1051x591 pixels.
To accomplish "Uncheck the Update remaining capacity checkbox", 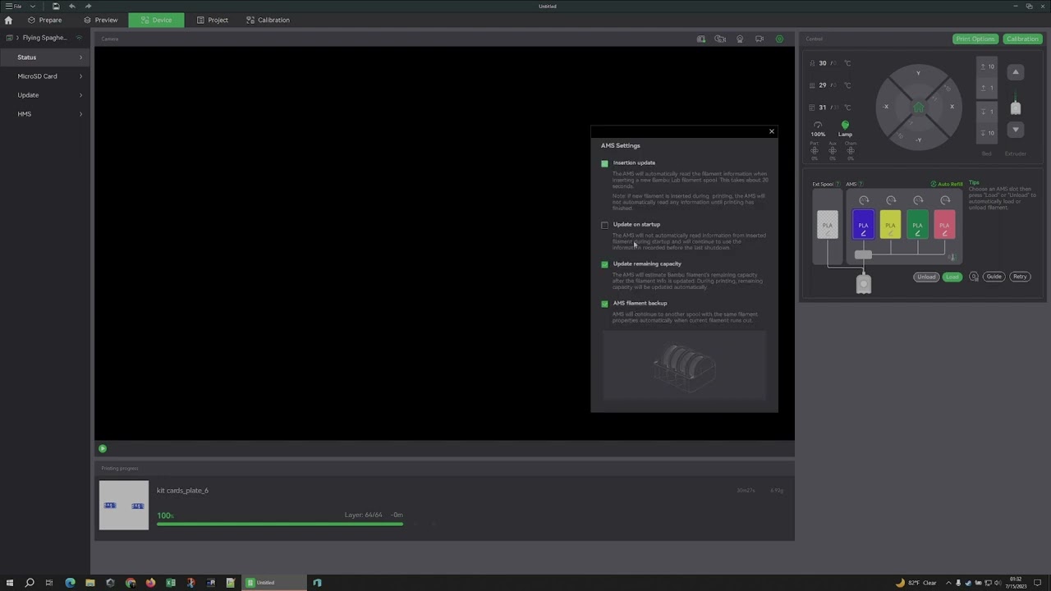I will point(605,264).
